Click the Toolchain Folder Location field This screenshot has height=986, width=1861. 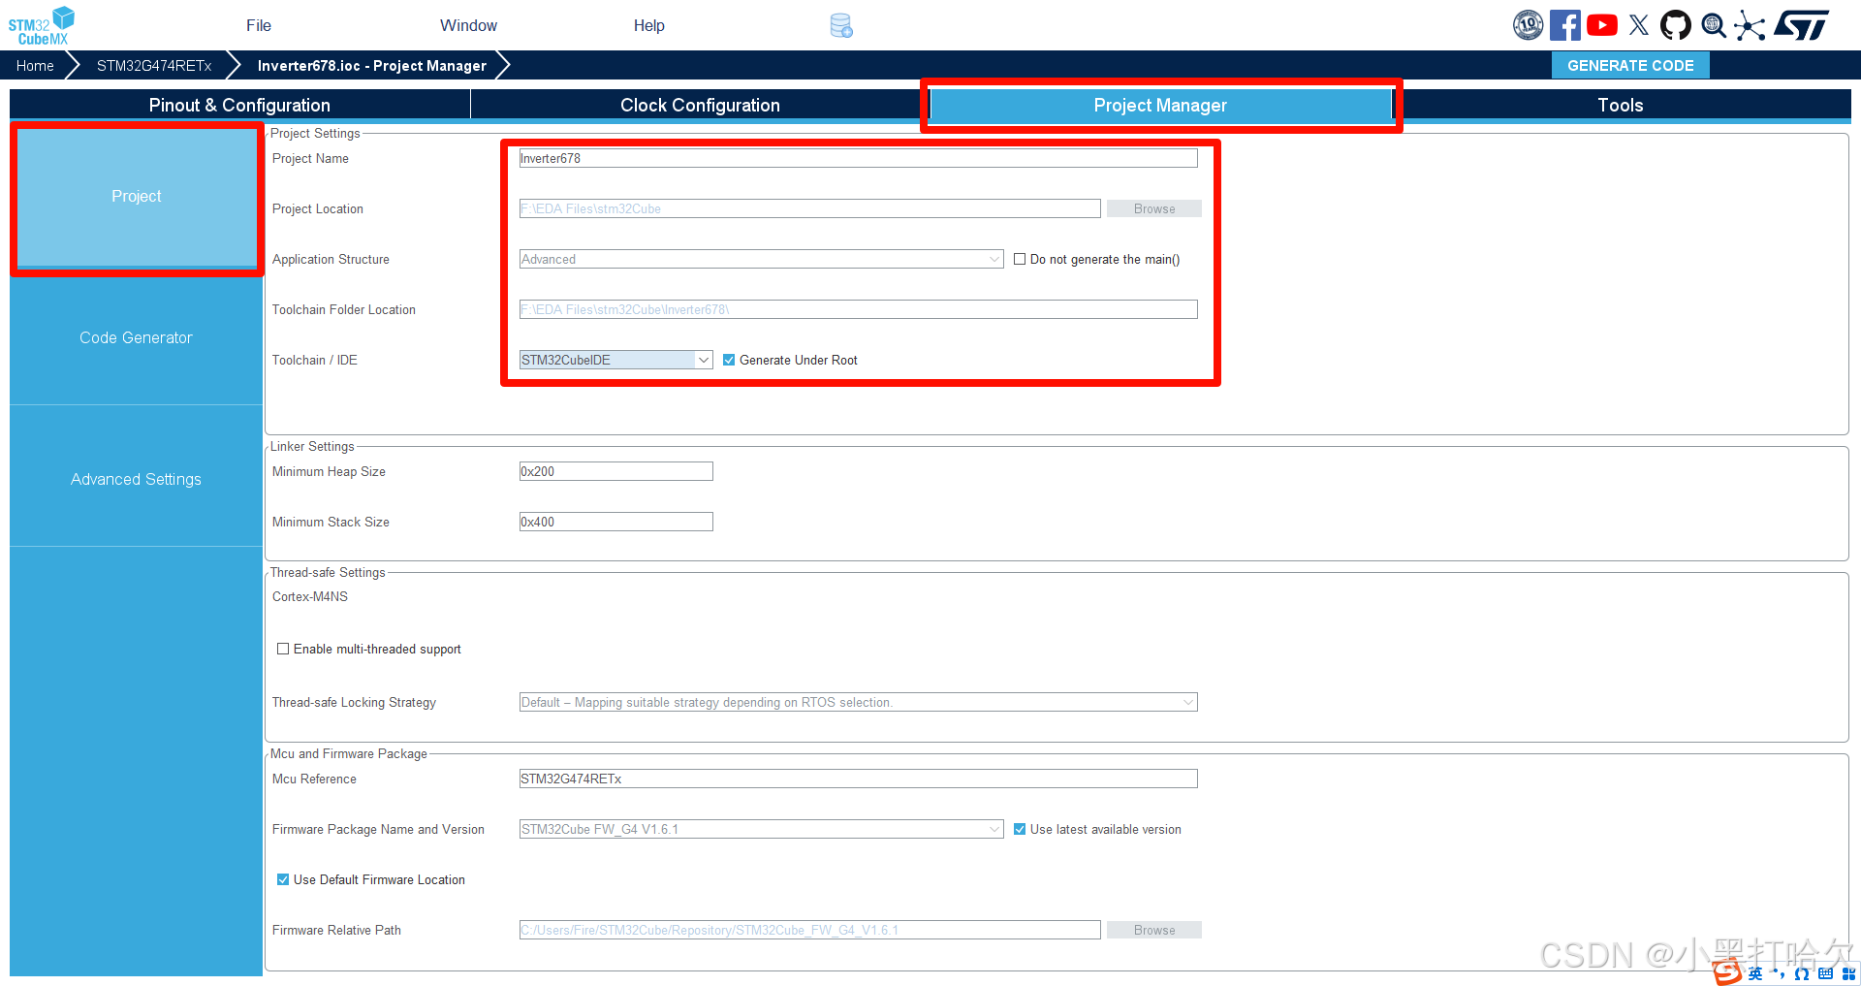(x=859, y=309)
